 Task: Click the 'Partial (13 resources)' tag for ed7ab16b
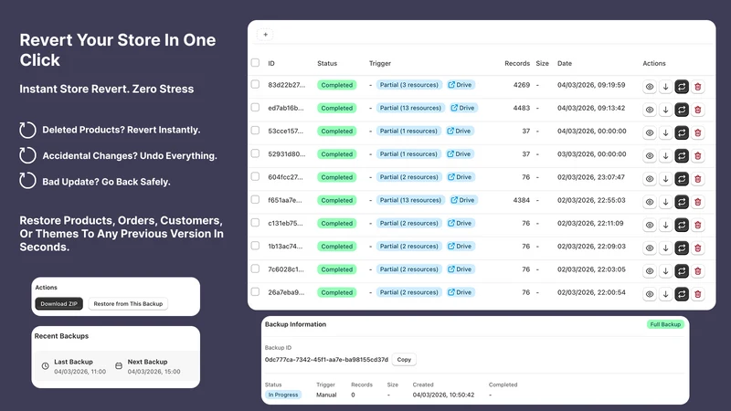point(410,108)
